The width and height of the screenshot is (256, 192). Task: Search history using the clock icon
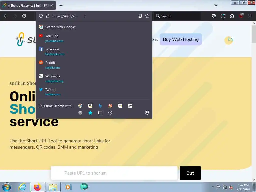(x=110, y=113)
